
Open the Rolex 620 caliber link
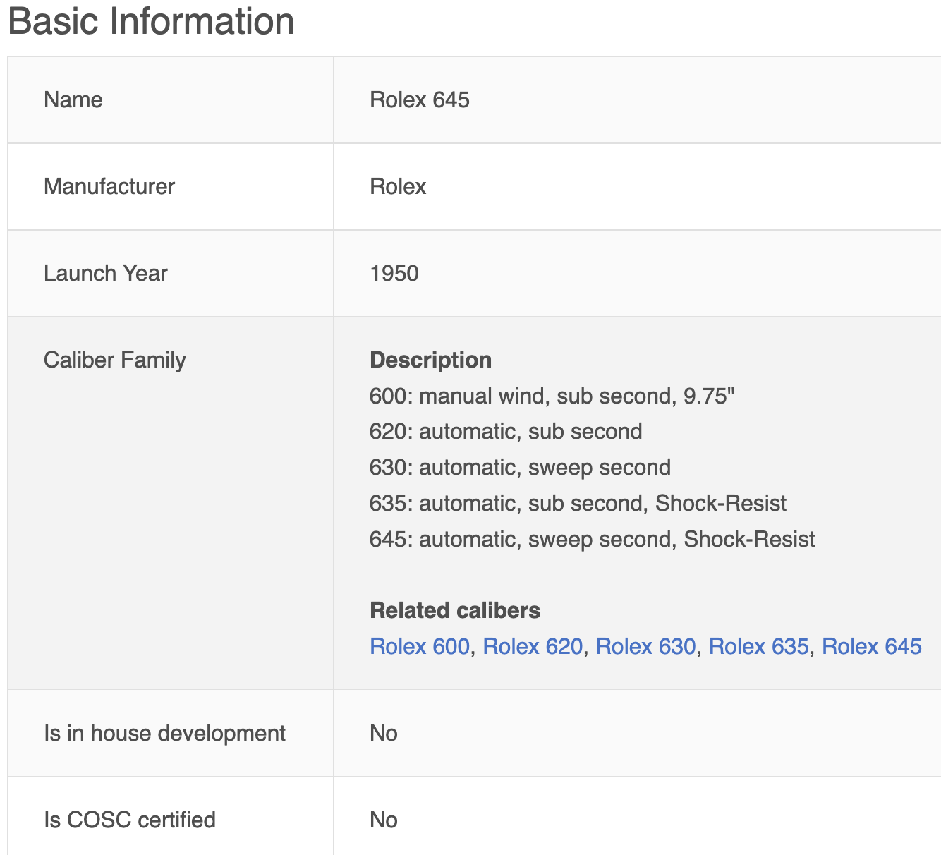[533, 646]
